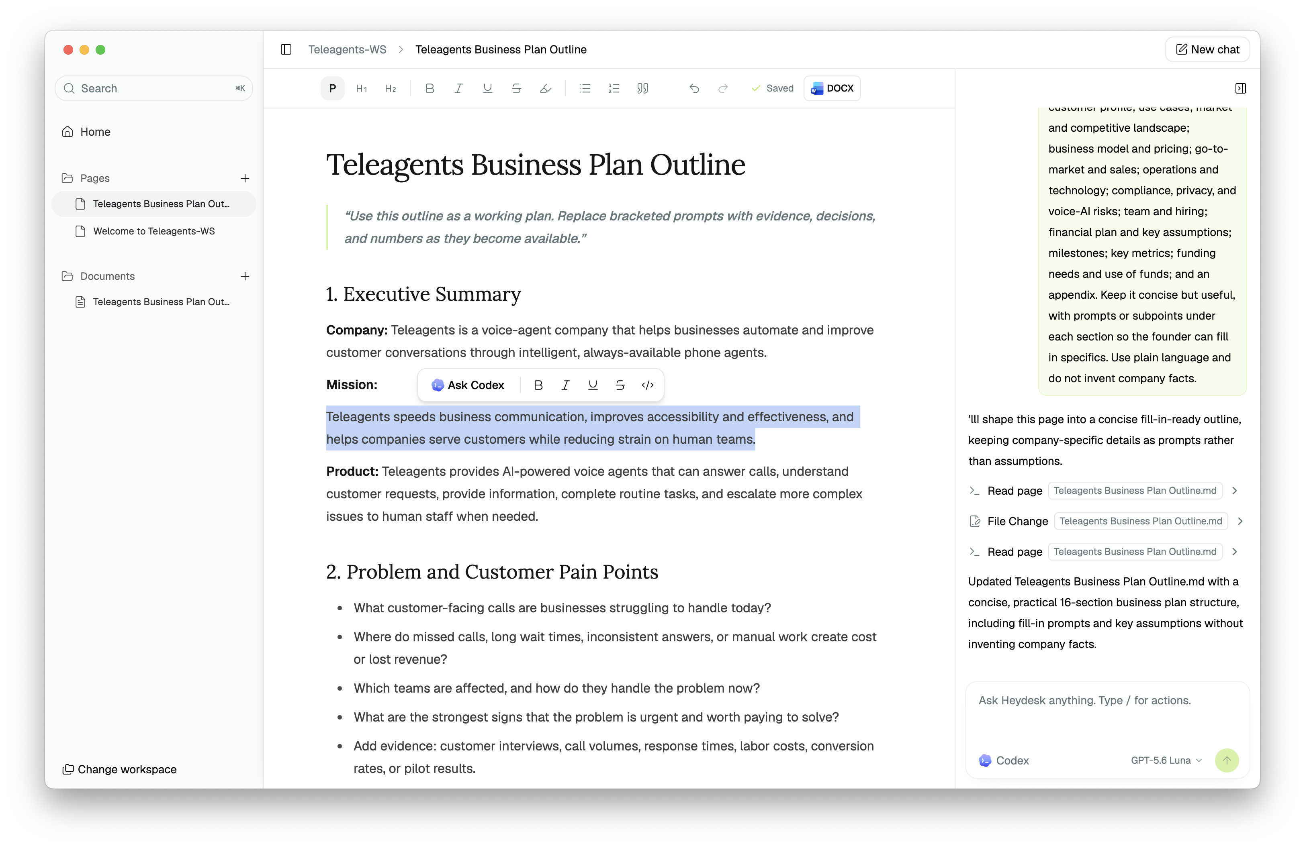Format selection as inline code
Image resolution: width=1305 pixels, height=848 pixels.
[648, 385]
